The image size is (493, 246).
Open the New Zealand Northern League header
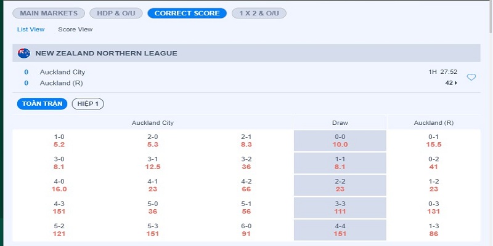107,53
